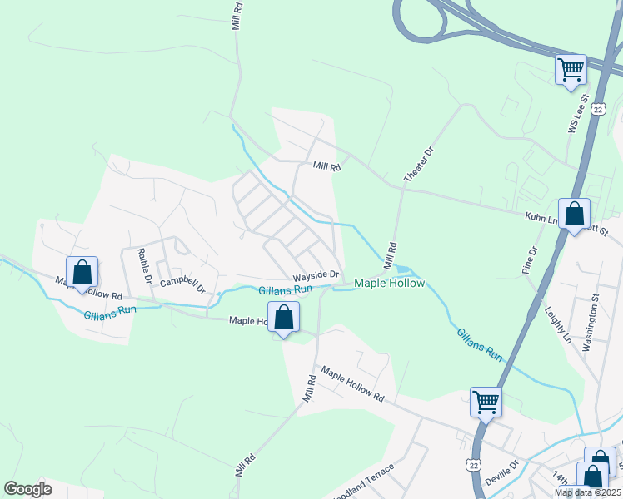Click the Map data ©2025 attribution

588,492
